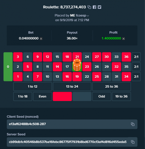Select number 35 on the board
The height and width of the screenshot is (149, 145).
click(126, 67)
